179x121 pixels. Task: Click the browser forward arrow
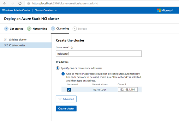[x=12, y=3]
